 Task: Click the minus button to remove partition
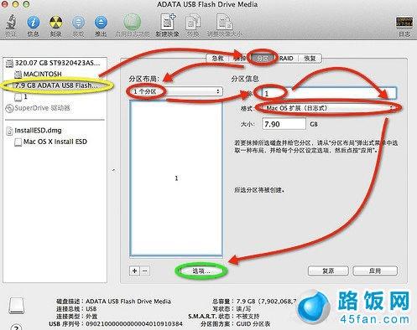pos(145,271)
